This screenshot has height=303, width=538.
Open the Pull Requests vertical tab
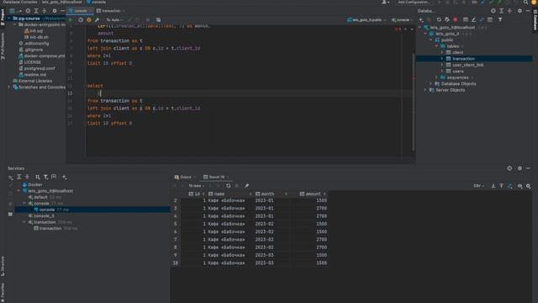(x=3, y=45)
